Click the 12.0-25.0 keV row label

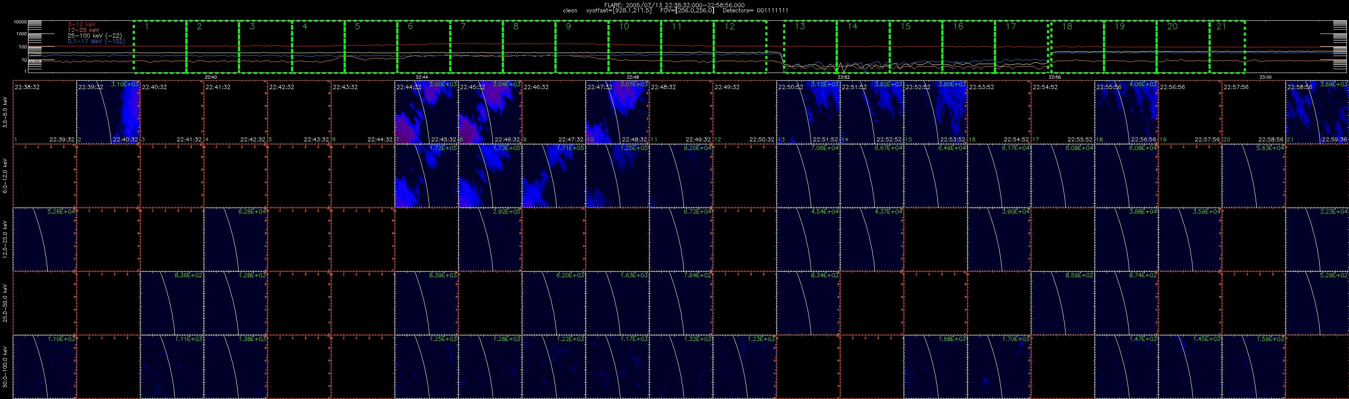click(5, 239)
